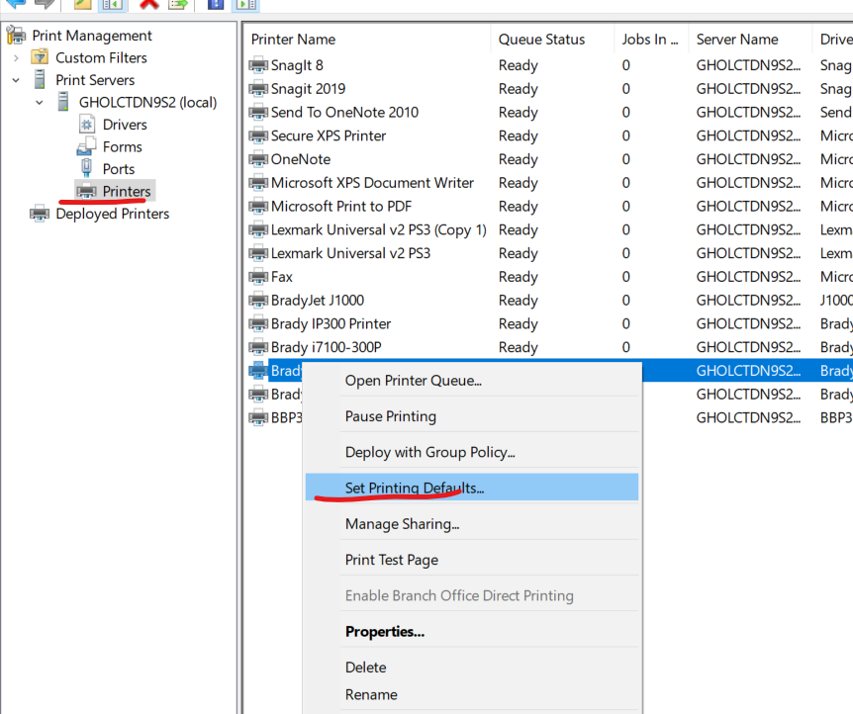The image size is (853, 714).
Task: Sort list by Printer Name column header
Action: pos(293,40)
